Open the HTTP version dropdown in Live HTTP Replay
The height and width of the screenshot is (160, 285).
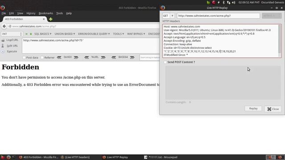pos(272,16)
